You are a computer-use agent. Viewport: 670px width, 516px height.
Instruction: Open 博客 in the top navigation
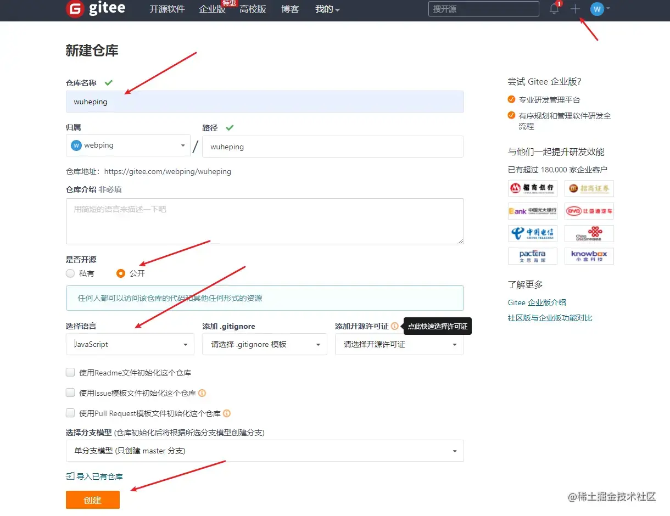click(290, 9)
